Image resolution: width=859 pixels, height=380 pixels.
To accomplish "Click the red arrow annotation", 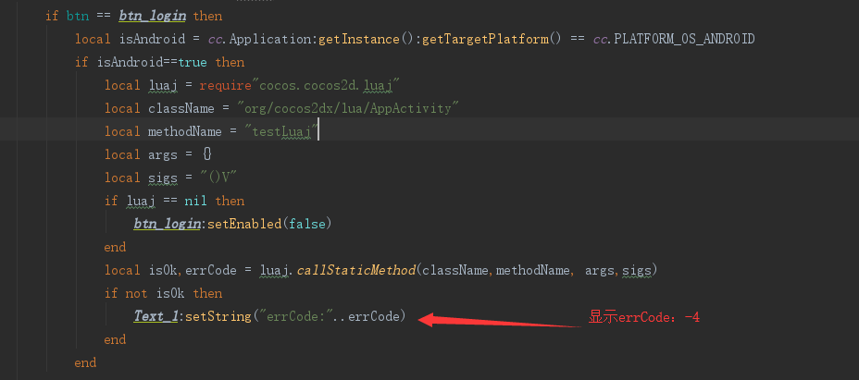I will (500, 321).
